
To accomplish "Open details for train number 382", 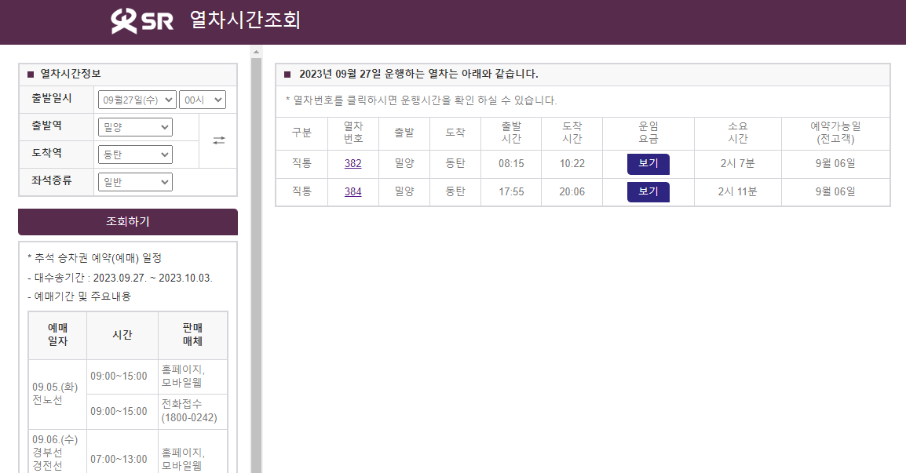I will click(x=353, y=163).
